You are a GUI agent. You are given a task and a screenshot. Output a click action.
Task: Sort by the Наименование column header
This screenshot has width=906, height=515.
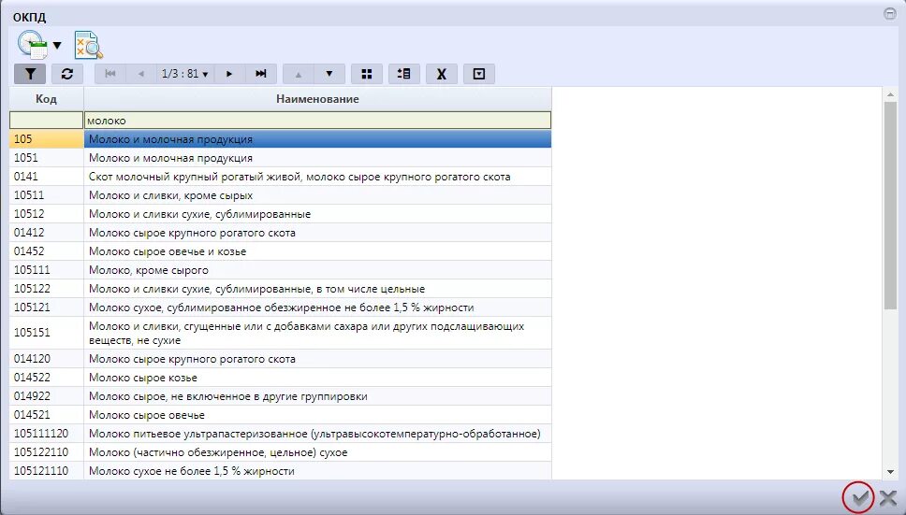[318, 99]
